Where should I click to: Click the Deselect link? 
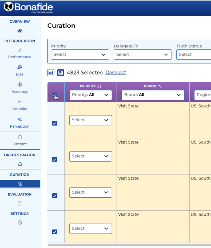[x=116, y=73]
